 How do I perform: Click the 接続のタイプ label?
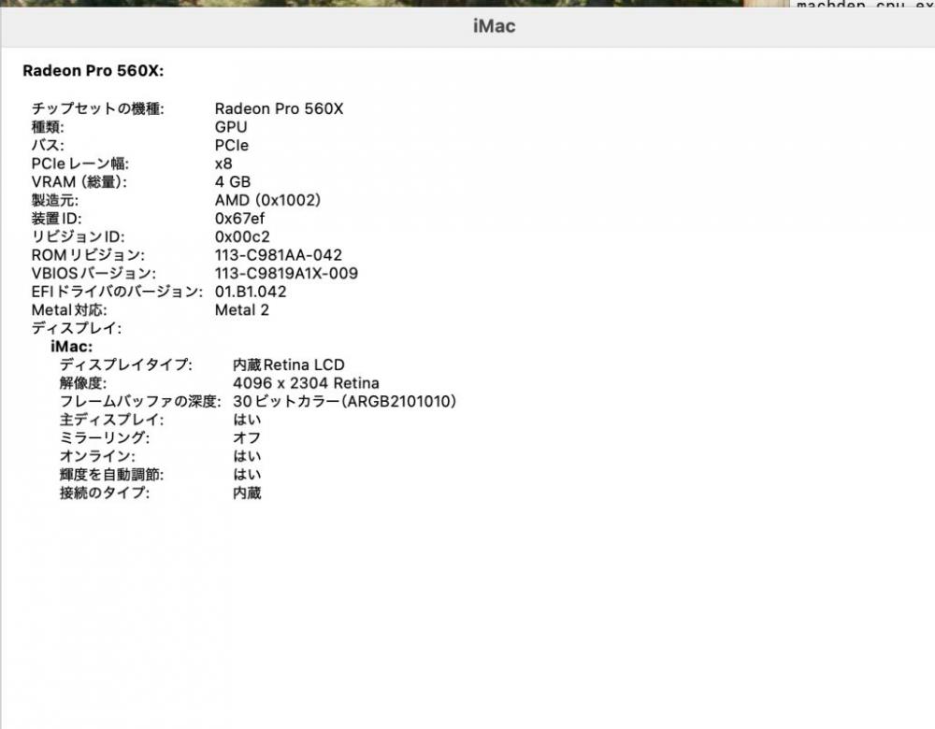(105, 493)
